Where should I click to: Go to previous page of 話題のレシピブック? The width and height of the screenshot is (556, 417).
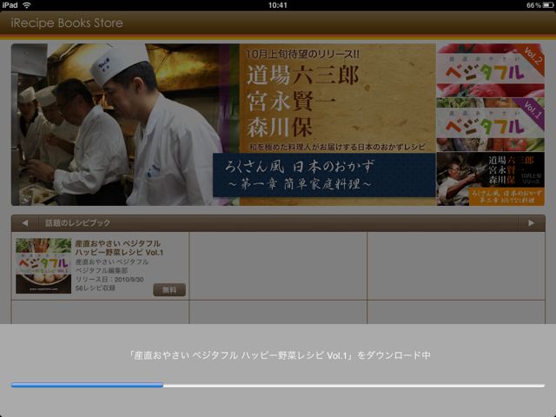click(25, 223)
